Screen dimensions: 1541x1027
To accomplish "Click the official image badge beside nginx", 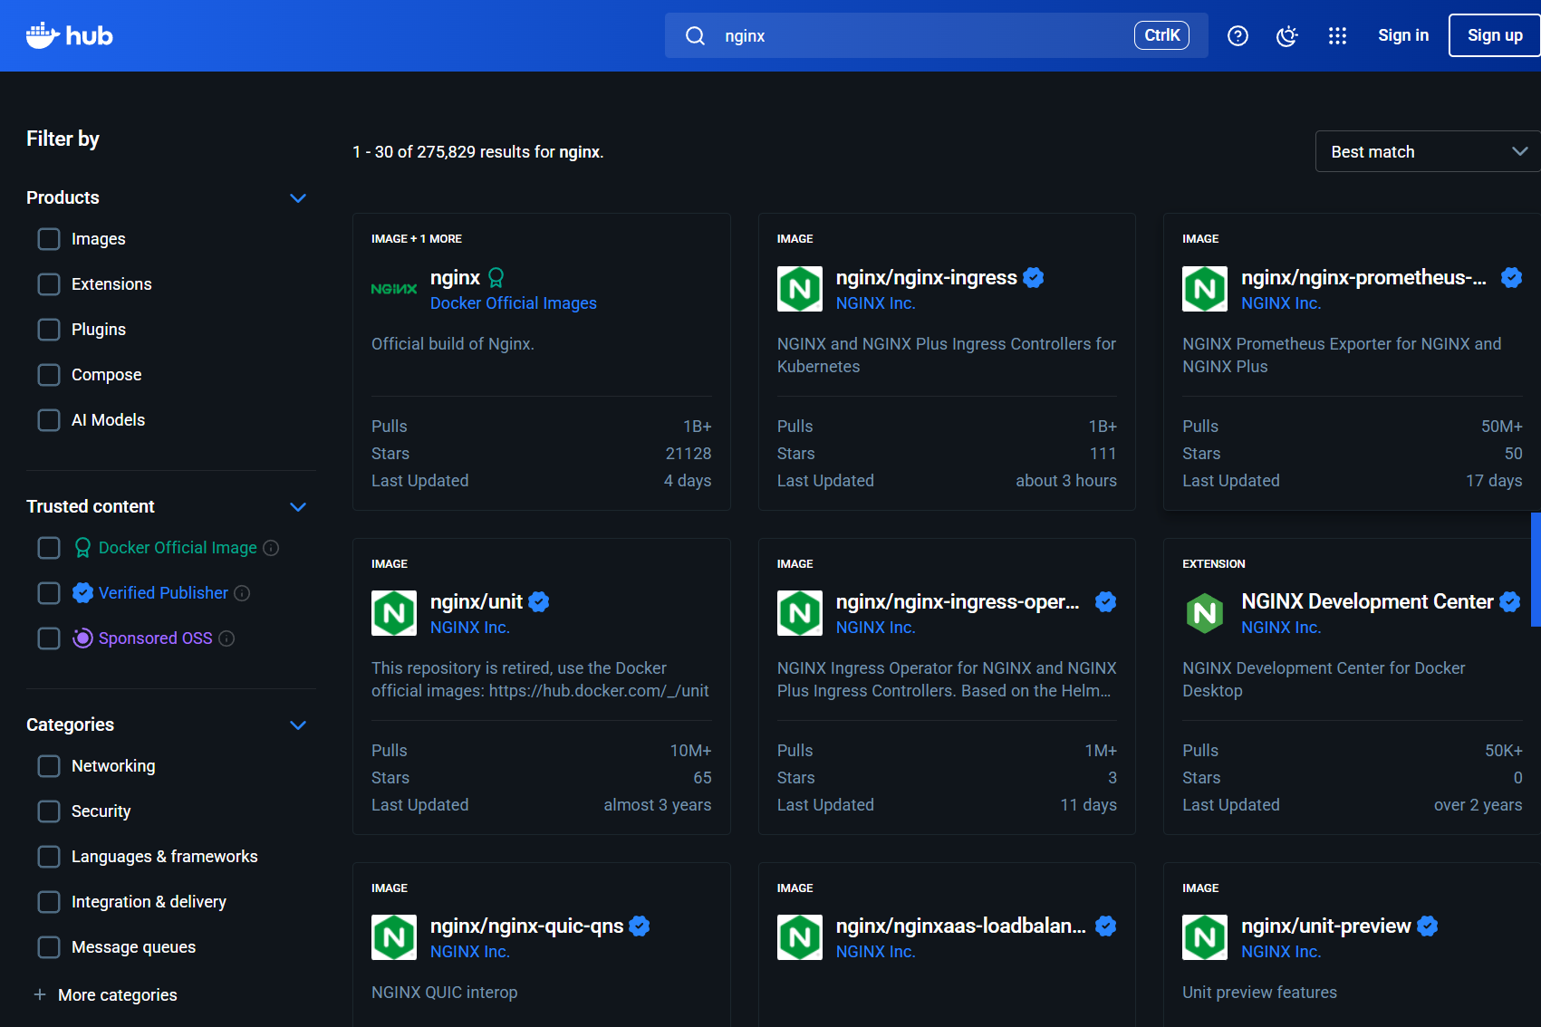I will coord(496,277).
